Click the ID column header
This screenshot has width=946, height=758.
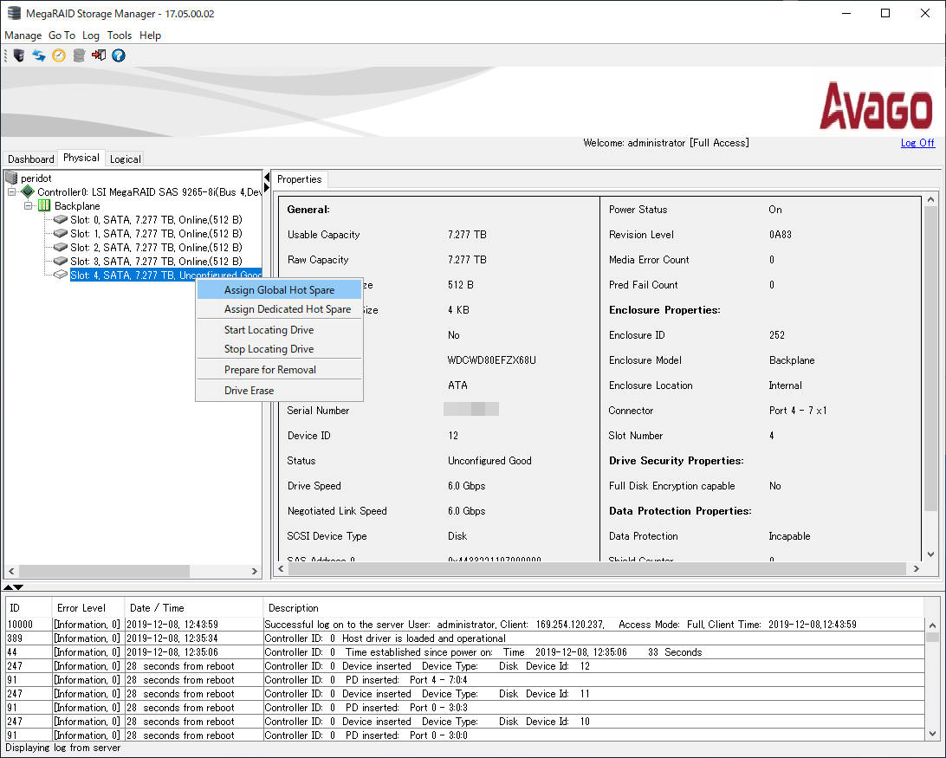tap(29, 608)
